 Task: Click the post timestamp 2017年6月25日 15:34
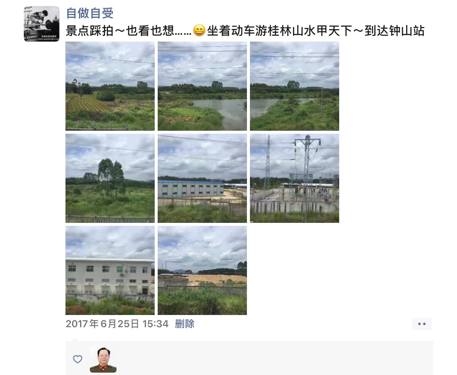(x=117, y=324)
